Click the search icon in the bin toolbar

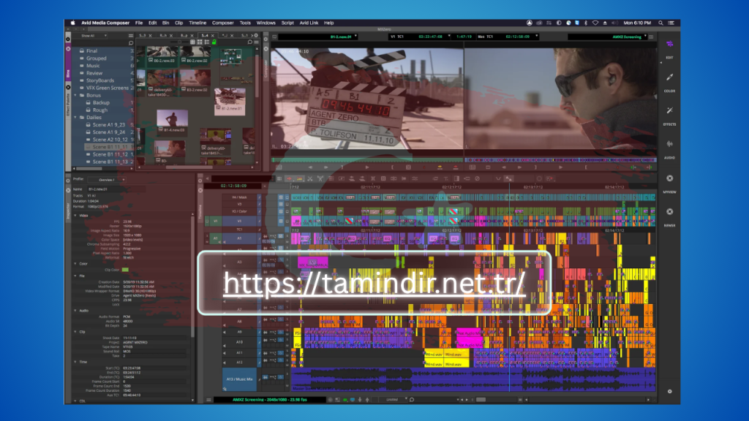tap(250, 42)
